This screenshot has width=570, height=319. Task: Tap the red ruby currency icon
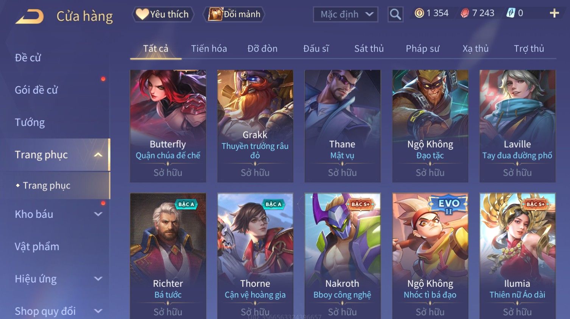click(465, 13)
